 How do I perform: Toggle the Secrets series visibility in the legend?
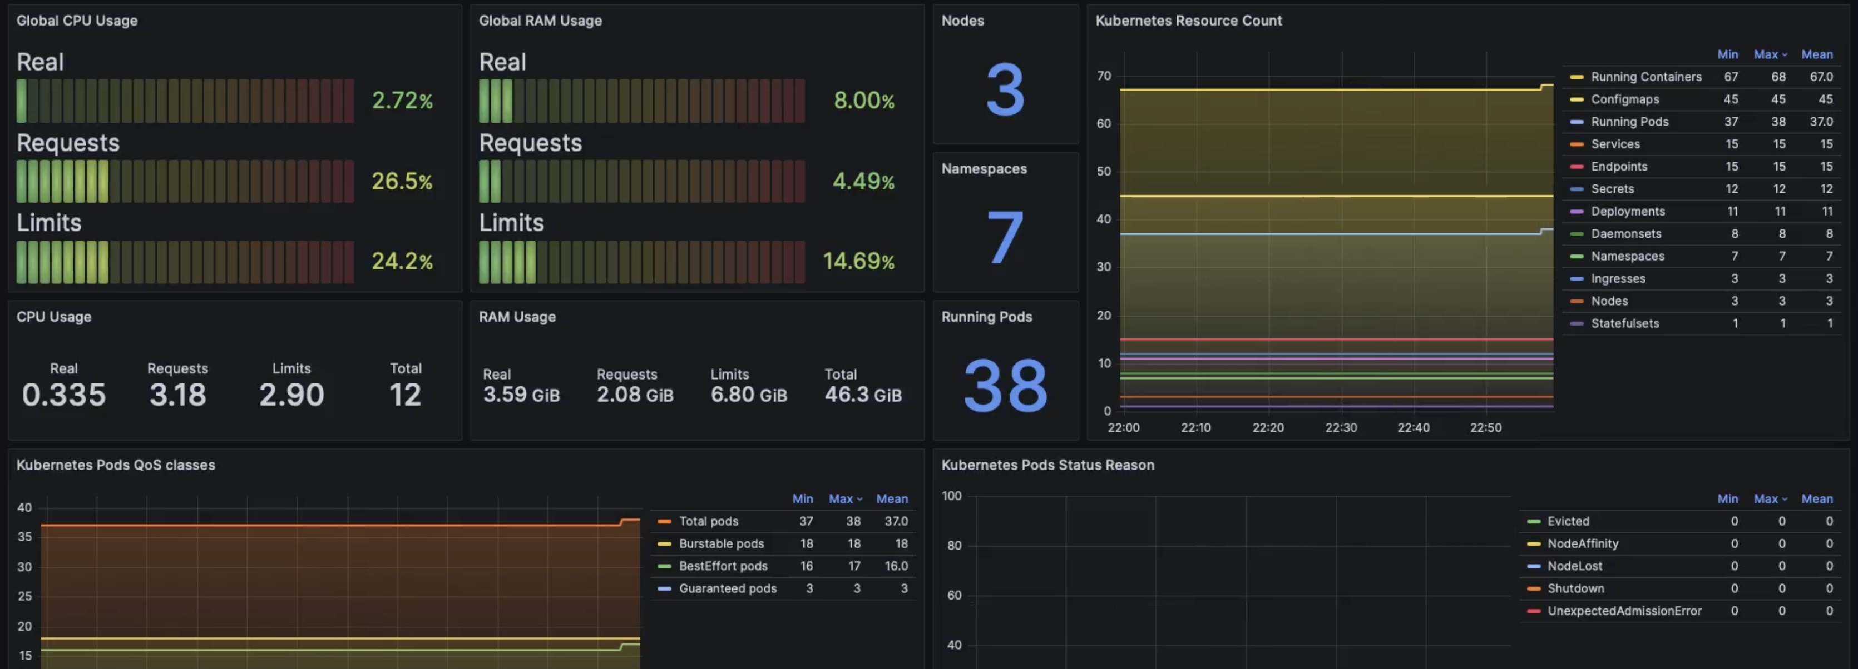coord(1612,189)
